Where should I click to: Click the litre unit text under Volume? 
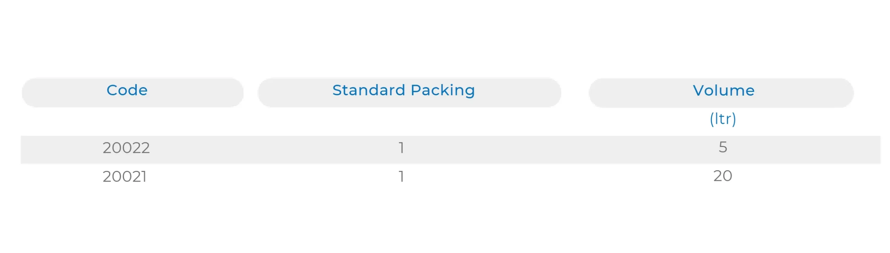click(x=723, y=119)
